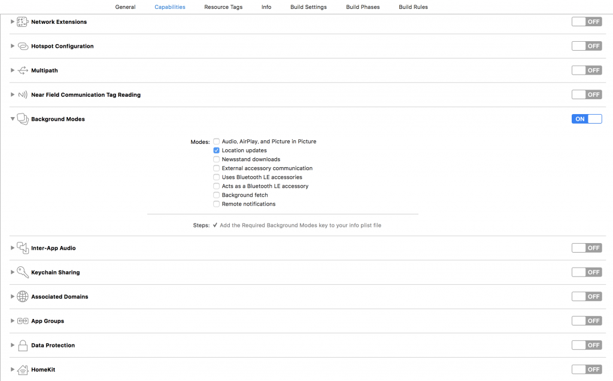This screenshot has width=613, height=381.
Task: Click the Hotspot Configuration icon
Action: pos(22,45)
